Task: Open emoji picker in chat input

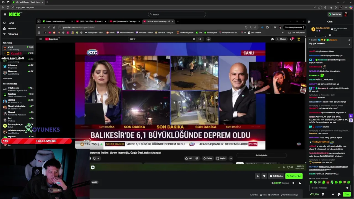Action: click(x=347, y=188)
